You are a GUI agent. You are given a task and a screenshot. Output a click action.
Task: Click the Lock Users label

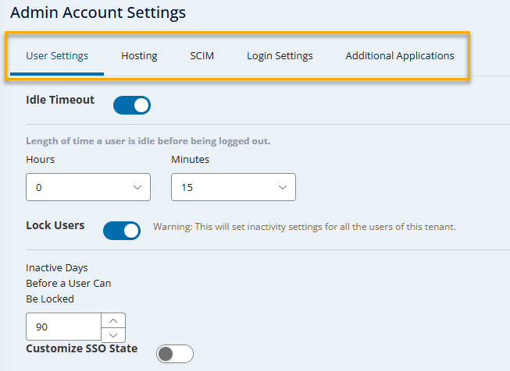tap(55, 225)
